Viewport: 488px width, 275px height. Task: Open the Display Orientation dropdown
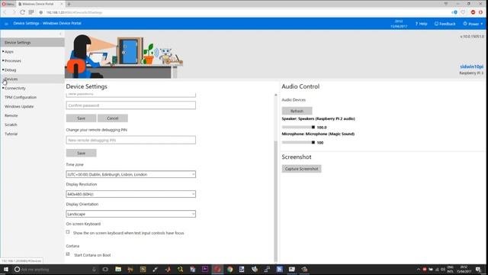point(130,214)
